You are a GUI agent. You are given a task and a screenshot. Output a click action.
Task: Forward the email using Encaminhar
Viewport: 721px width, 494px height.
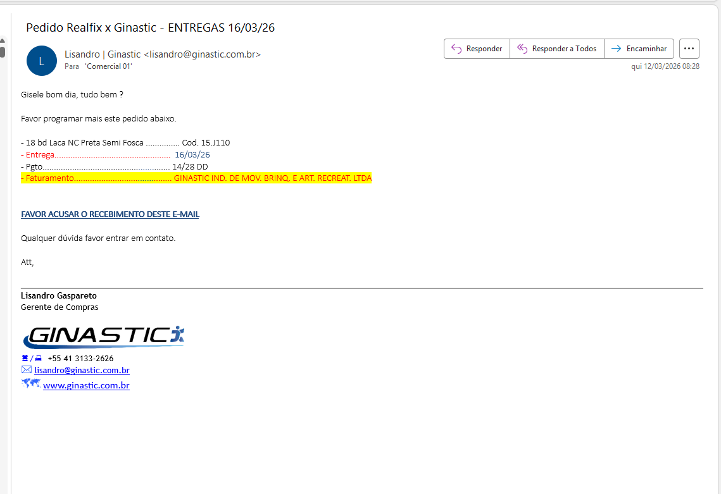(x=639, y=49)
